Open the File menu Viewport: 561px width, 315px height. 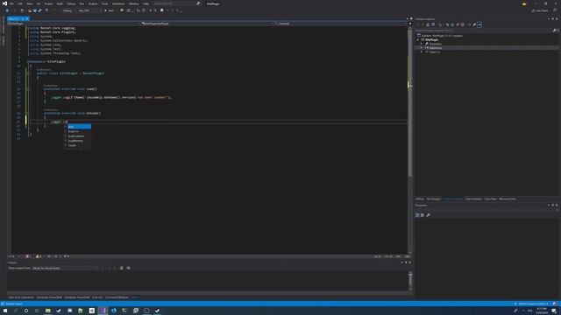[11, 3]
